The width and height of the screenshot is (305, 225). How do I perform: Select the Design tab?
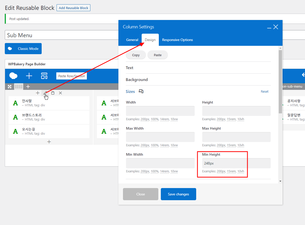[x=150, y=40]
